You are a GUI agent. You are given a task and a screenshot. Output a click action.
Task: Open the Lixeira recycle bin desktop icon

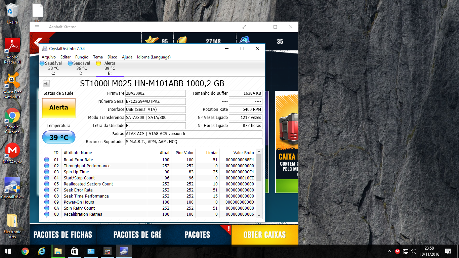coord(12,14)
